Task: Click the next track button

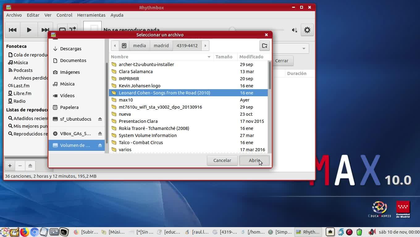Action: click(45, 30)
